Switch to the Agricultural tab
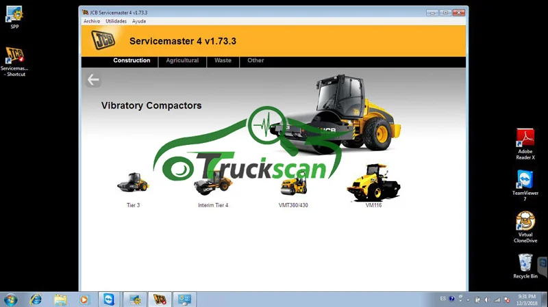 point(182,60)
